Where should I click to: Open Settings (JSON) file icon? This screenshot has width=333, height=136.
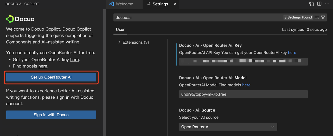[311, 4]
